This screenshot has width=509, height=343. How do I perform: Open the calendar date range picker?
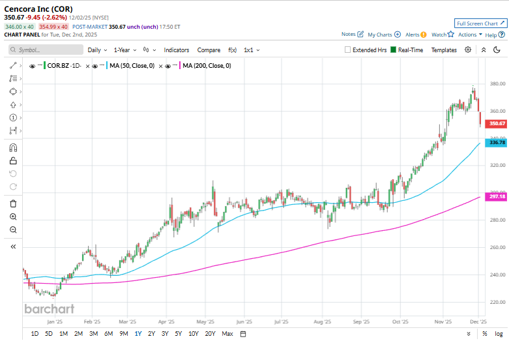(x=242, y=334)
